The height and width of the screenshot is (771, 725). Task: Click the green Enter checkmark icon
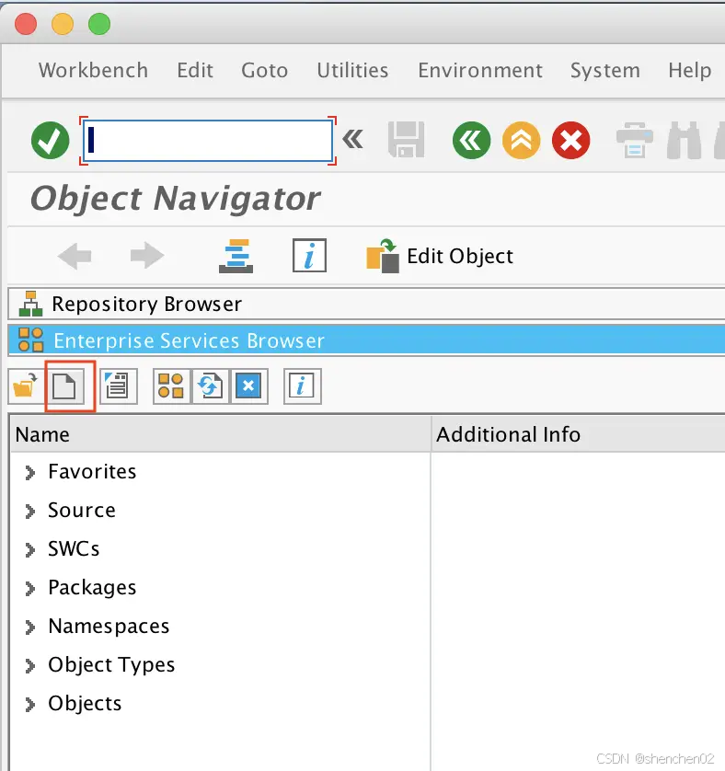click(x=51, y=140)
